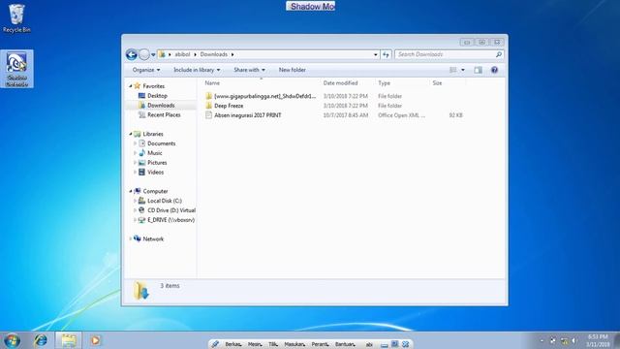Open Explorer help button
620x349 pixels.
point(494,70)
